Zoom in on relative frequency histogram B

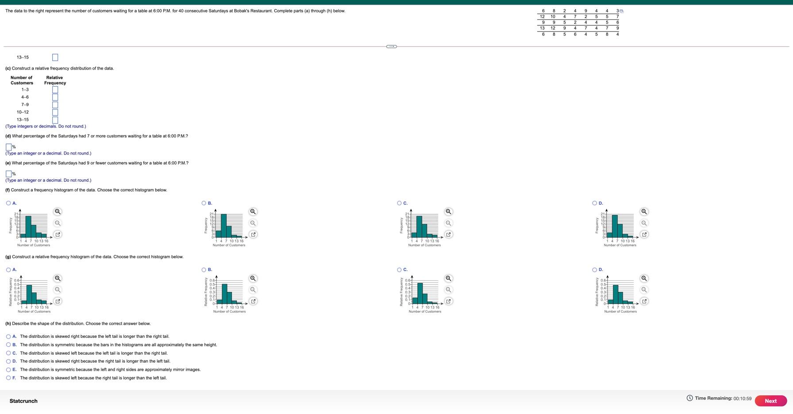pos(253,279)
